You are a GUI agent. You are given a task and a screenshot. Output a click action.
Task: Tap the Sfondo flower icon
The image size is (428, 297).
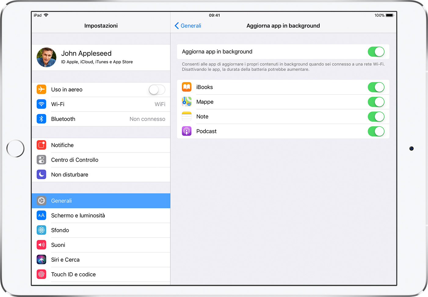pos(42,230)
